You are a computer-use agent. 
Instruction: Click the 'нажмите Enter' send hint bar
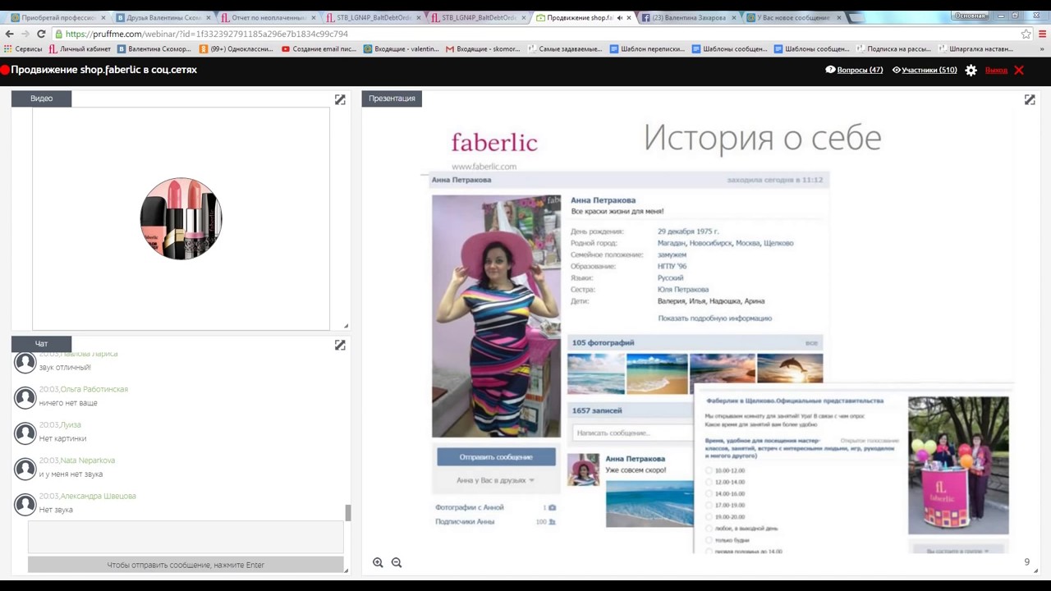click(x=186, y=565)
